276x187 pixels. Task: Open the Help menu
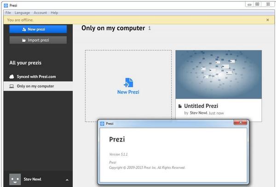click(54, 13)
